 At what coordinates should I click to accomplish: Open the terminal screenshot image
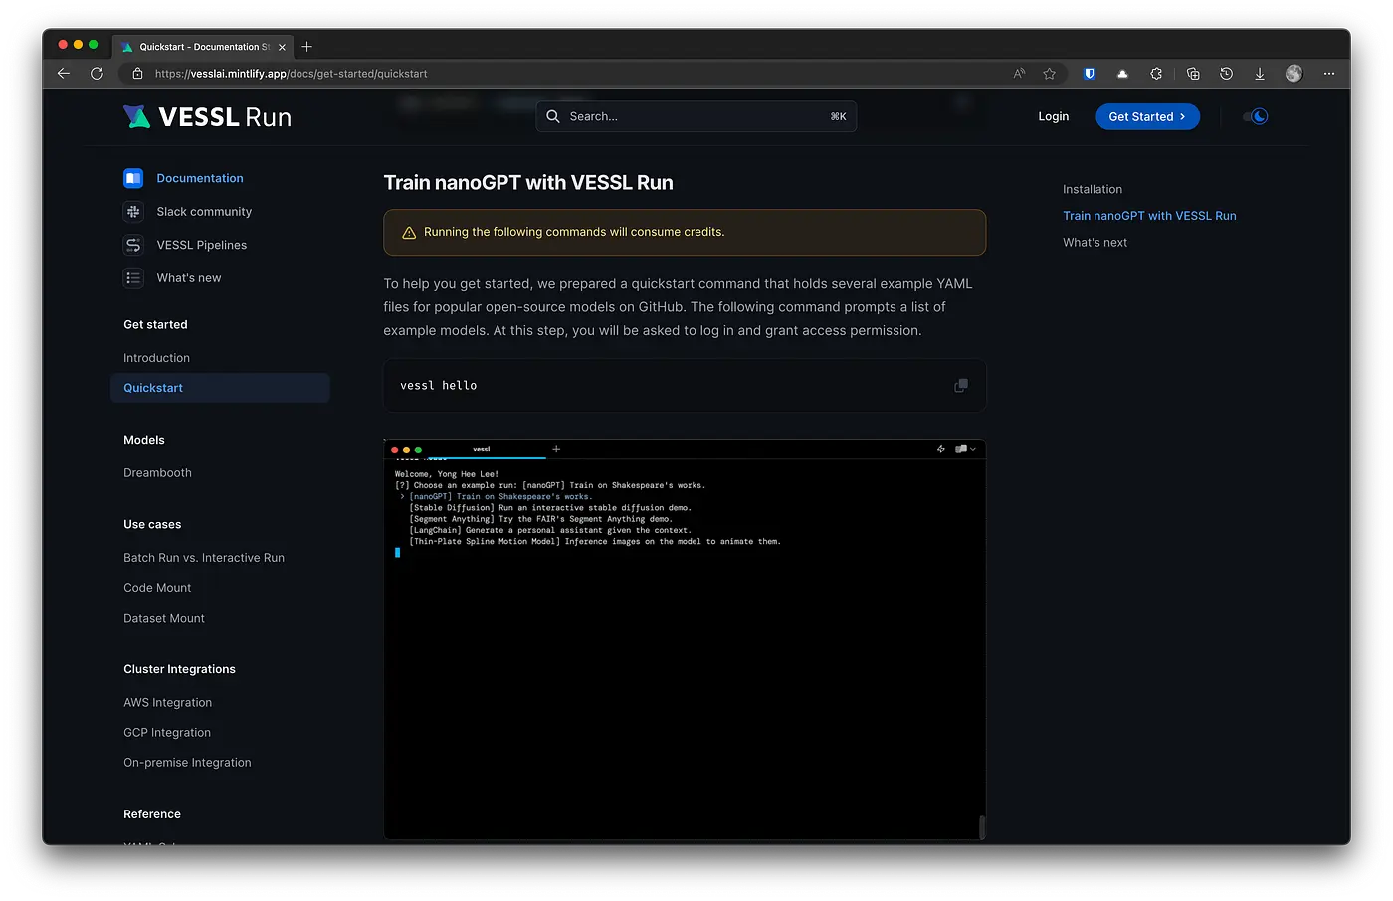[x=685, y=639]
